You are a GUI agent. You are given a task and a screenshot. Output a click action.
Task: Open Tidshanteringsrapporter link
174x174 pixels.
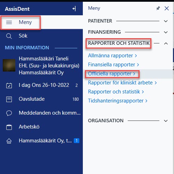(x=118, y=101)
